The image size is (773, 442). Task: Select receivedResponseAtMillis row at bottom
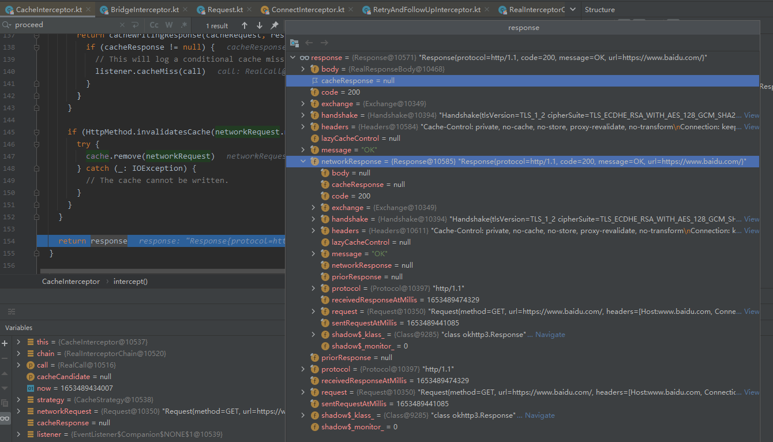pos(523,381)
